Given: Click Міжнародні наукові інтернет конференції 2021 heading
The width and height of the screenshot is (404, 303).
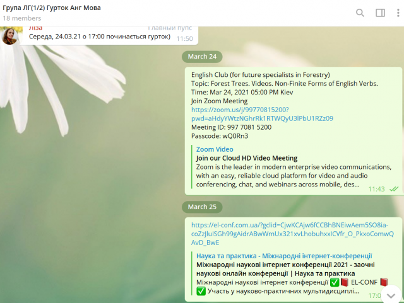Looking at the screenshot, I should 285,269.
